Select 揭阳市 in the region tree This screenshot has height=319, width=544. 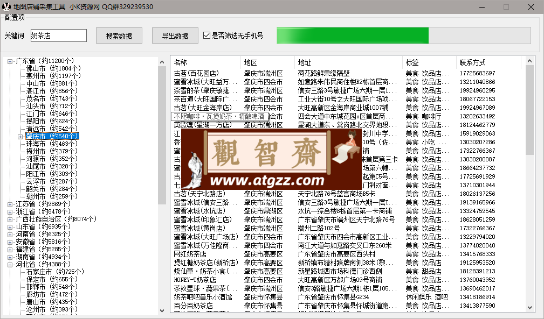pos(52,121)
